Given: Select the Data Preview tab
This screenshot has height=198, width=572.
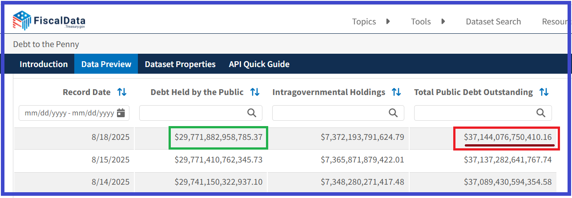Looking at the screenshot, I should 106,64.
